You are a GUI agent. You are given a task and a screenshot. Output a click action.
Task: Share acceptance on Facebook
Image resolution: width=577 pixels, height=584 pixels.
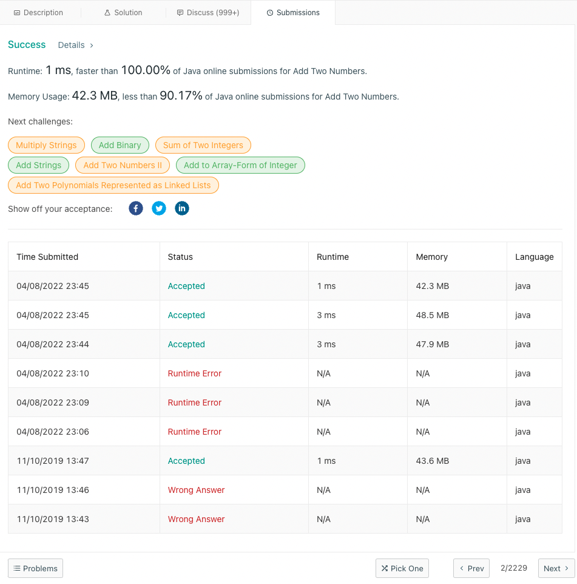coord(136,208)
